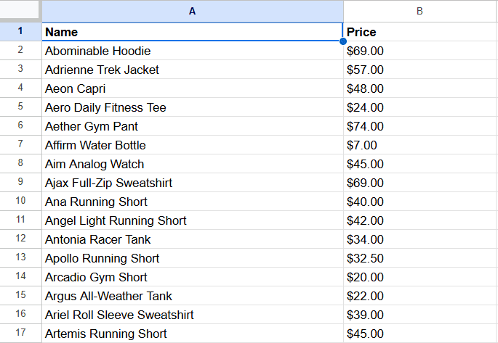Select the Ariel Roll Sleeve Sweatshirt cell
This screenshot has height=343, width=498.
(x=193, y=315)
